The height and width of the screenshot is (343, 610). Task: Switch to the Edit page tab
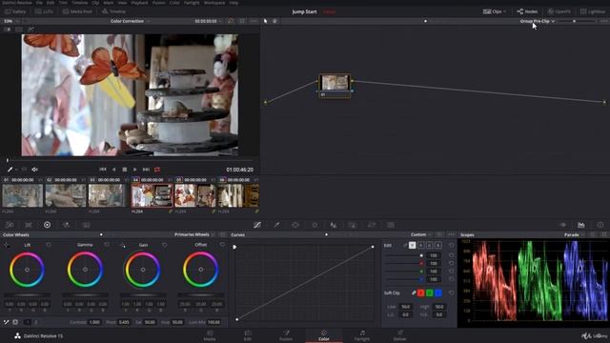coord(248,335)
